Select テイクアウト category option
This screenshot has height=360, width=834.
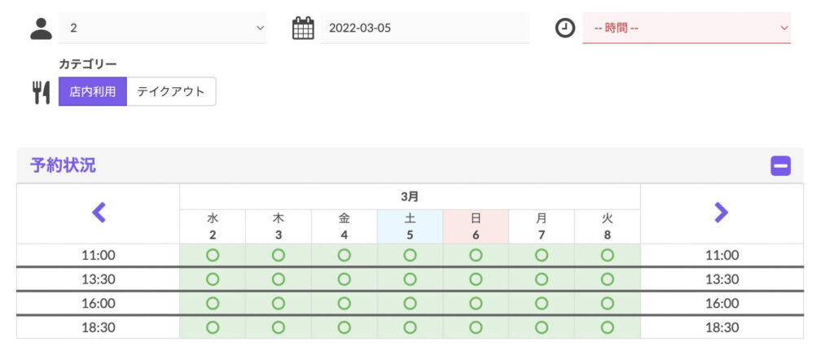(x=171, y=91)
